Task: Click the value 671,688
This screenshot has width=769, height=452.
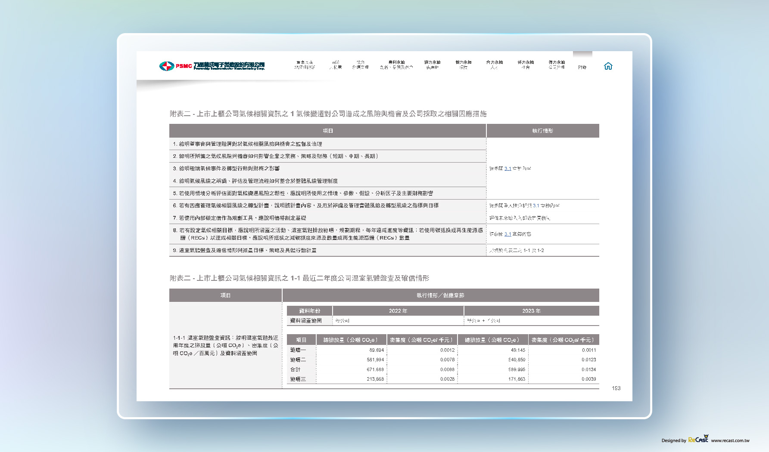Action: pyautogui.click(x=375, y=369)
